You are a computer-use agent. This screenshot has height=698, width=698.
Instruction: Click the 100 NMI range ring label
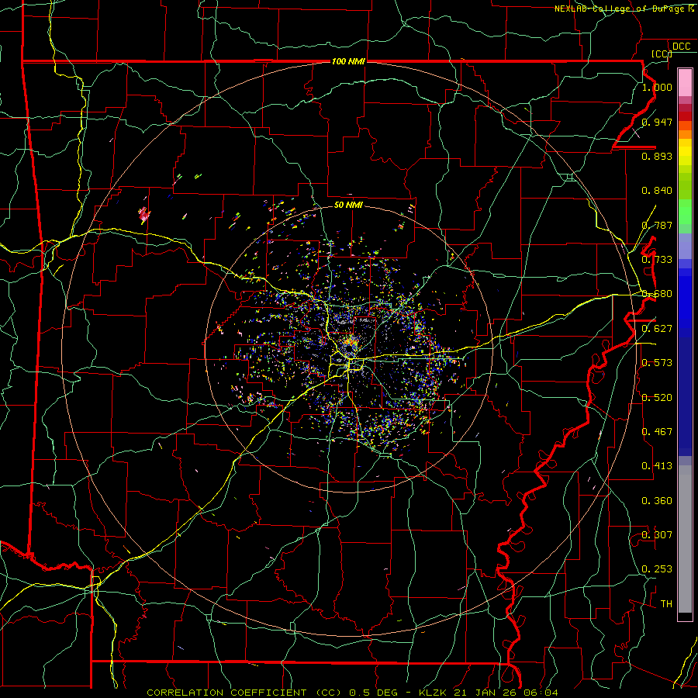coord(348,61)
